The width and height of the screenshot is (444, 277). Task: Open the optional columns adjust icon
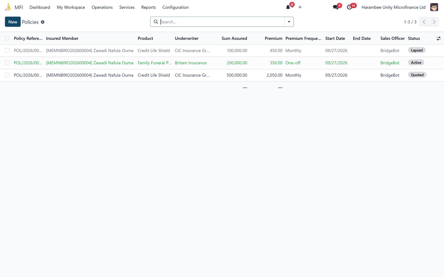tap(438, 39)
